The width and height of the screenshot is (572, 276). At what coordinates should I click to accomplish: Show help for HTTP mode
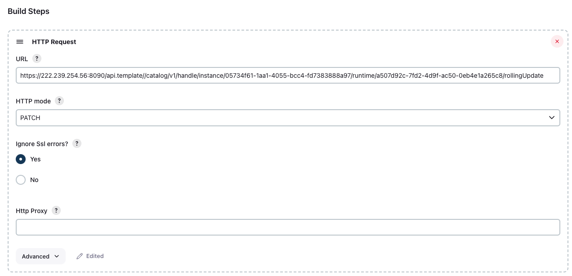(x=59, y=101)
